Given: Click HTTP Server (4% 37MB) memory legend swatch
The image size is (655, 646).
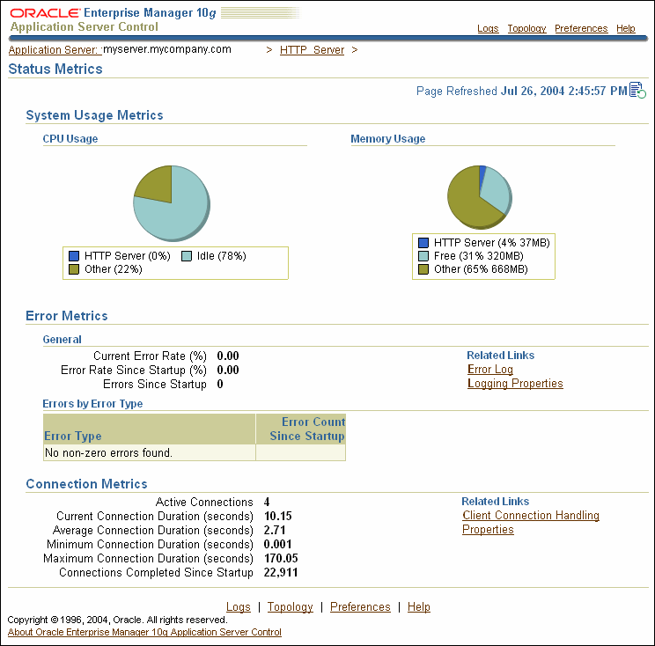Looking at the screenshot, I should point(423,243).
